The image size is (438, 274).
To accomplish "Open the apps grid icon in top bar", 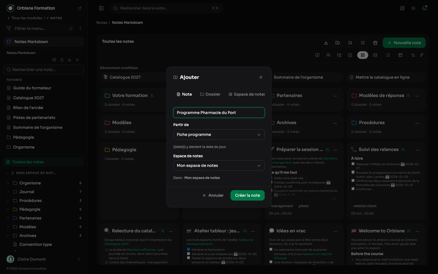I will (x=402, y=8).
